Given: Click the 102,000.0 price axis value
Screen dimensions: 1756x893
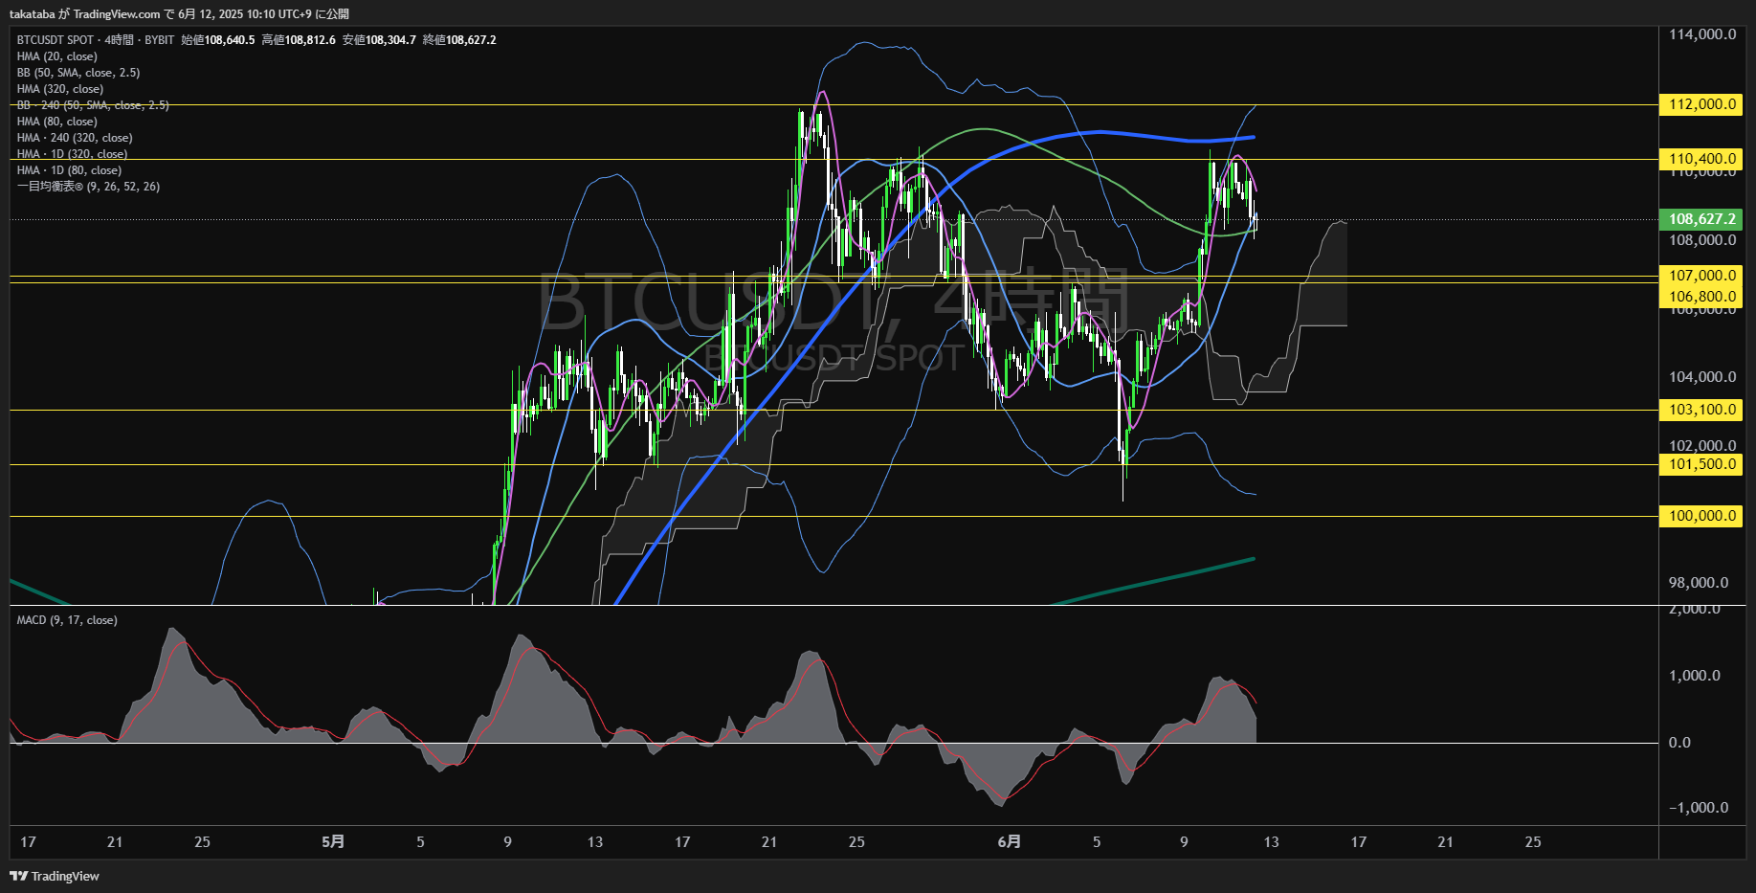Looking at the screenshot, I should pyautogui.click(x=1702, y=446).
